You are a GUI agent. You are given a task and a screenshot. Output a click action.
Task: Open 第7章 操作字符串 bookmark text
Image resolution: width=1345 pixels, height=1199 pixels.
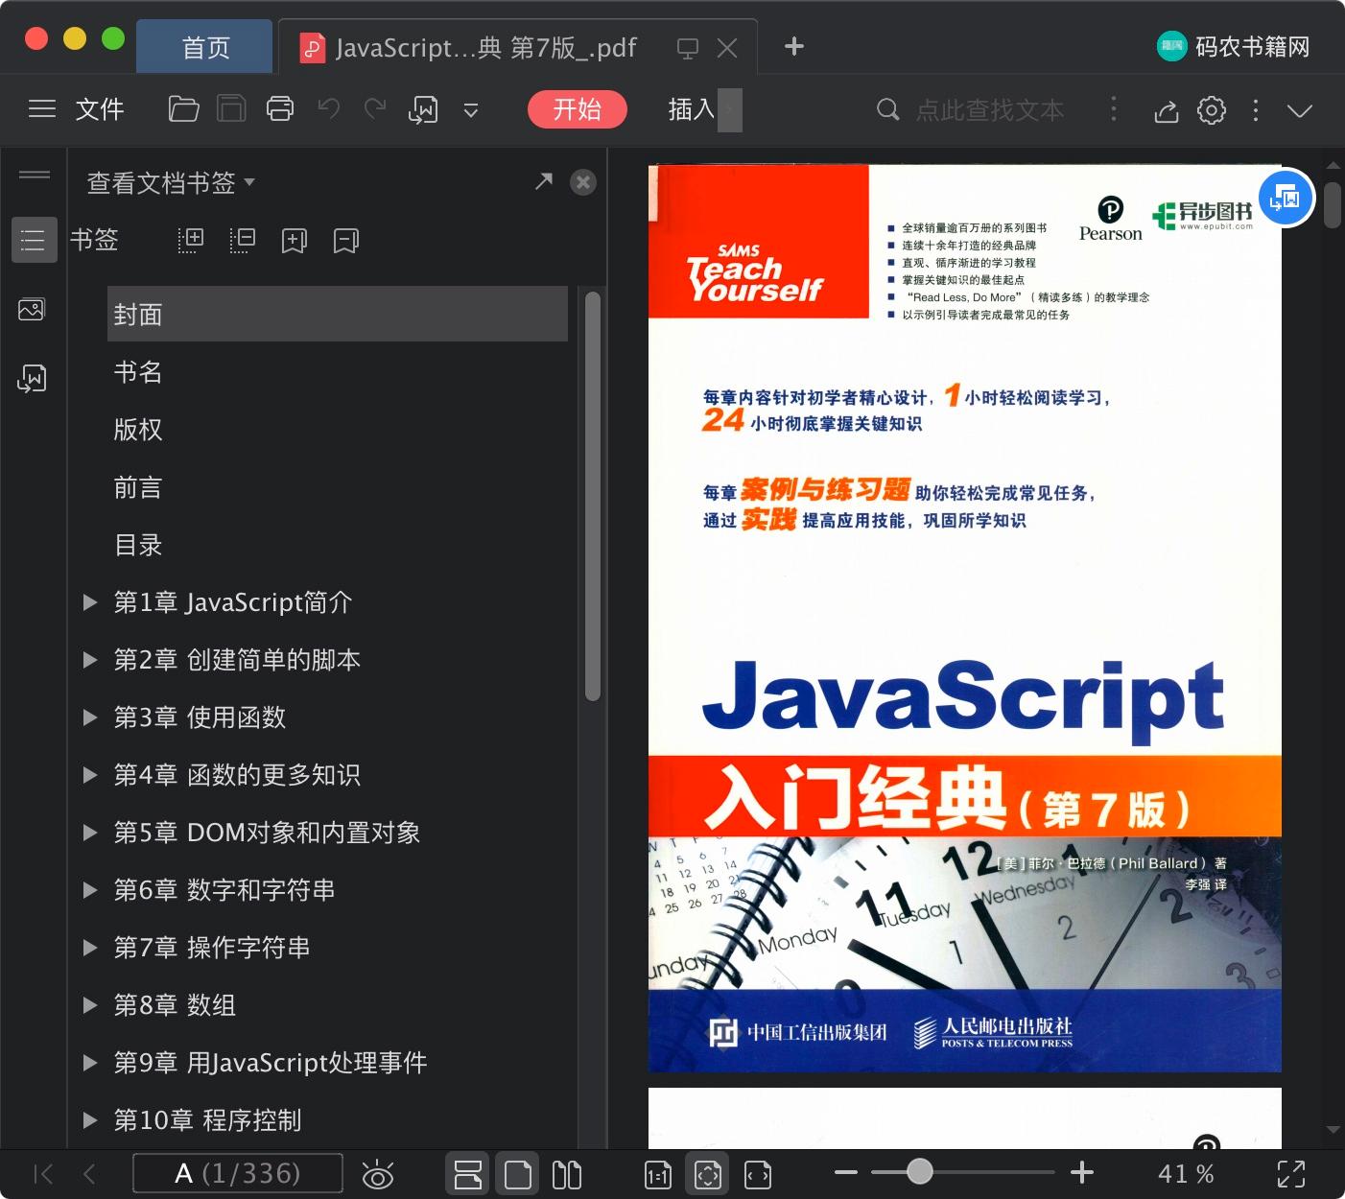tap(212, 948)
